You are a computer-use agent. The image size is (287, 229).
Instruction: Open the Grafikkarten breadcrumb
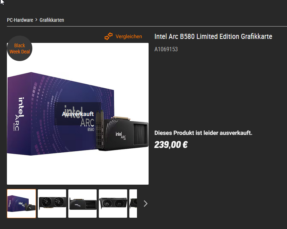pyautogui.click(x=52, y=20)
